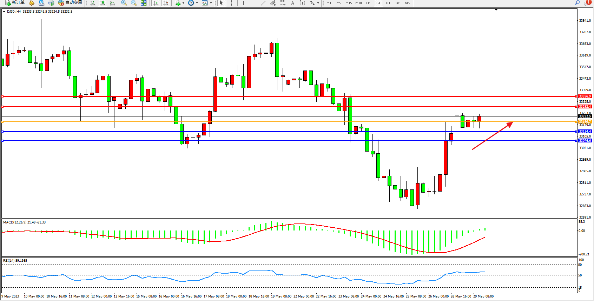594x301 pixels.
Task: Select the Fibonacci retracement tool
Action: 283,3
